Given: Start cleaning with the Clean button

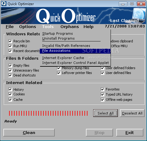Looking at the screenshot, I should (x=29, y=133).
